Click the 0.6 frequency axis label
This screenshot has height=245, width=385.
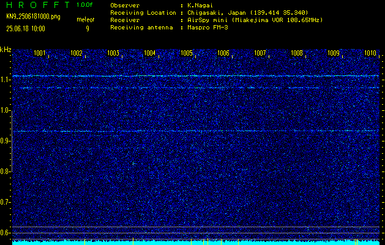(5, 233)
